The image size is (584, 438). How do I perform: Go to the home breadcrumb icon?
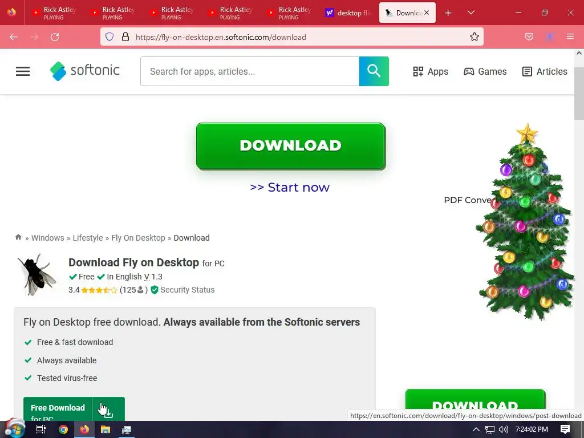click(x=18, y=237)
